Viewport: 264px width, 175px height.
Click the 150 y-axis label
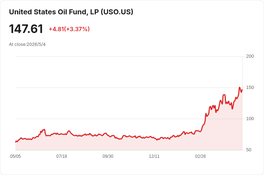coord(250,87)
